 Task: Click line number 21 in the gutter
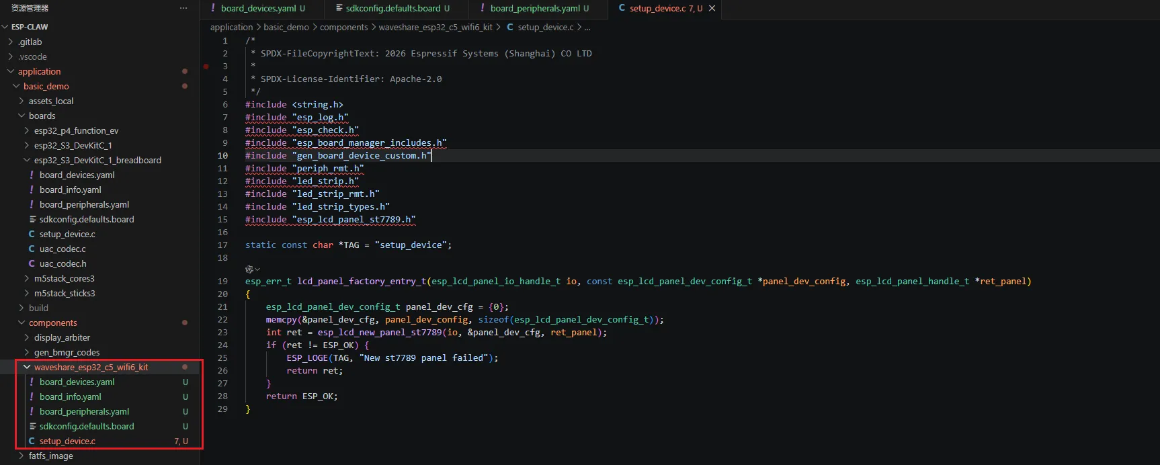[222, 307]
